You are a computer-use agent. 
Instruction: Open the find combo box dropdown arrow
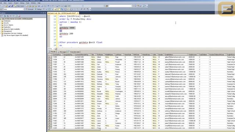coord(131,6)
